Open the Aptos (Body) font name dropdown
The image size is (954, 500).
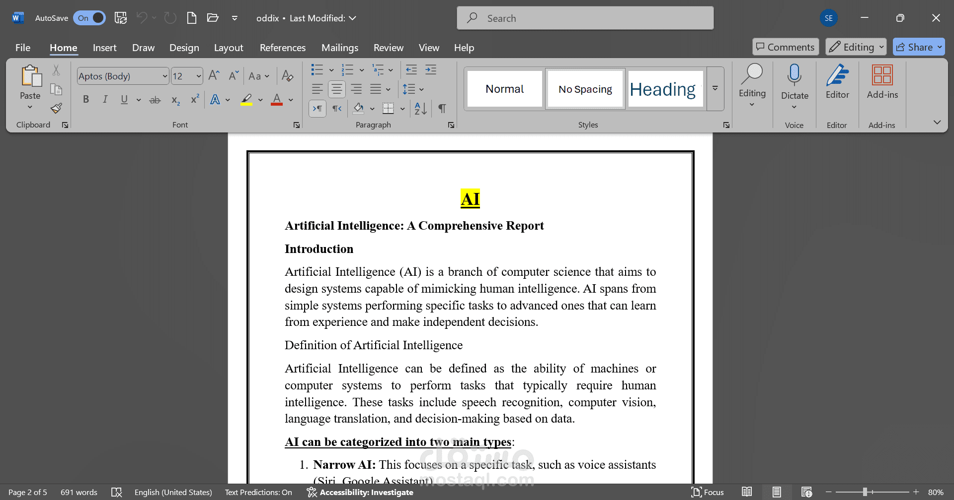[x=165, y=76]
